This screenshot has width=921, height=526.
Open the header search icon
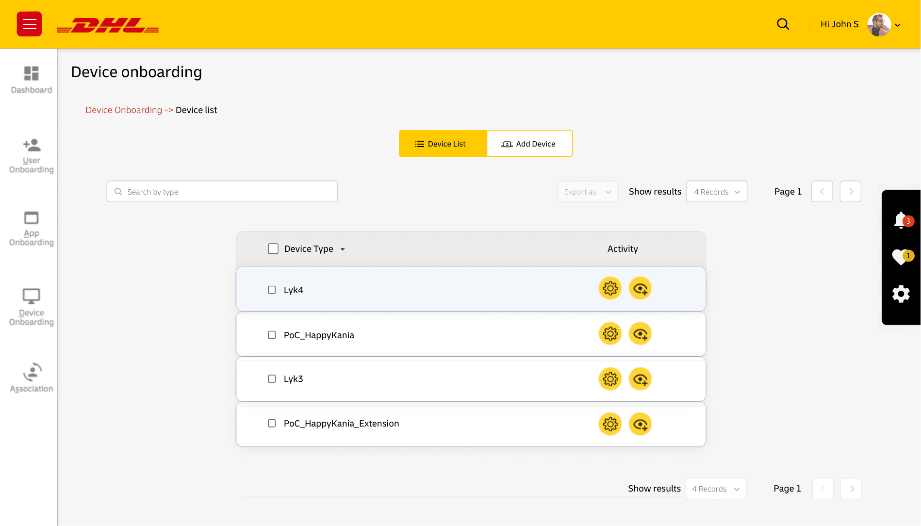click(x=783, y=24)
